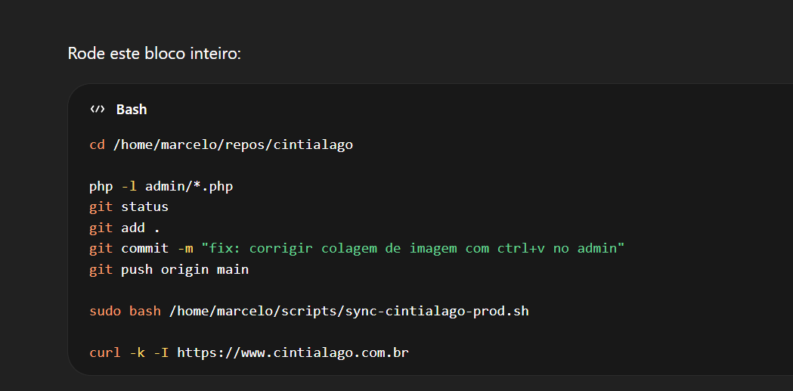
Task: Click the 'cd' command keyword
Action: click(x=97, y=144)
